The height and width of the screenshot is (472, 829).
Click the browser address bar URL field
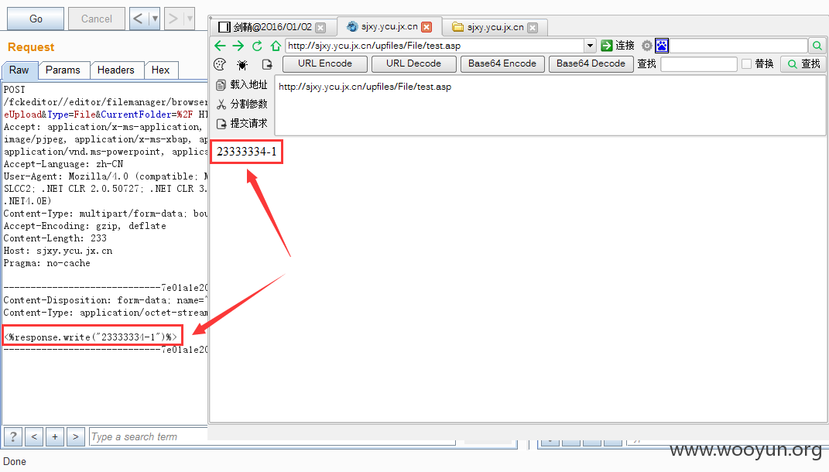[434, 46]
